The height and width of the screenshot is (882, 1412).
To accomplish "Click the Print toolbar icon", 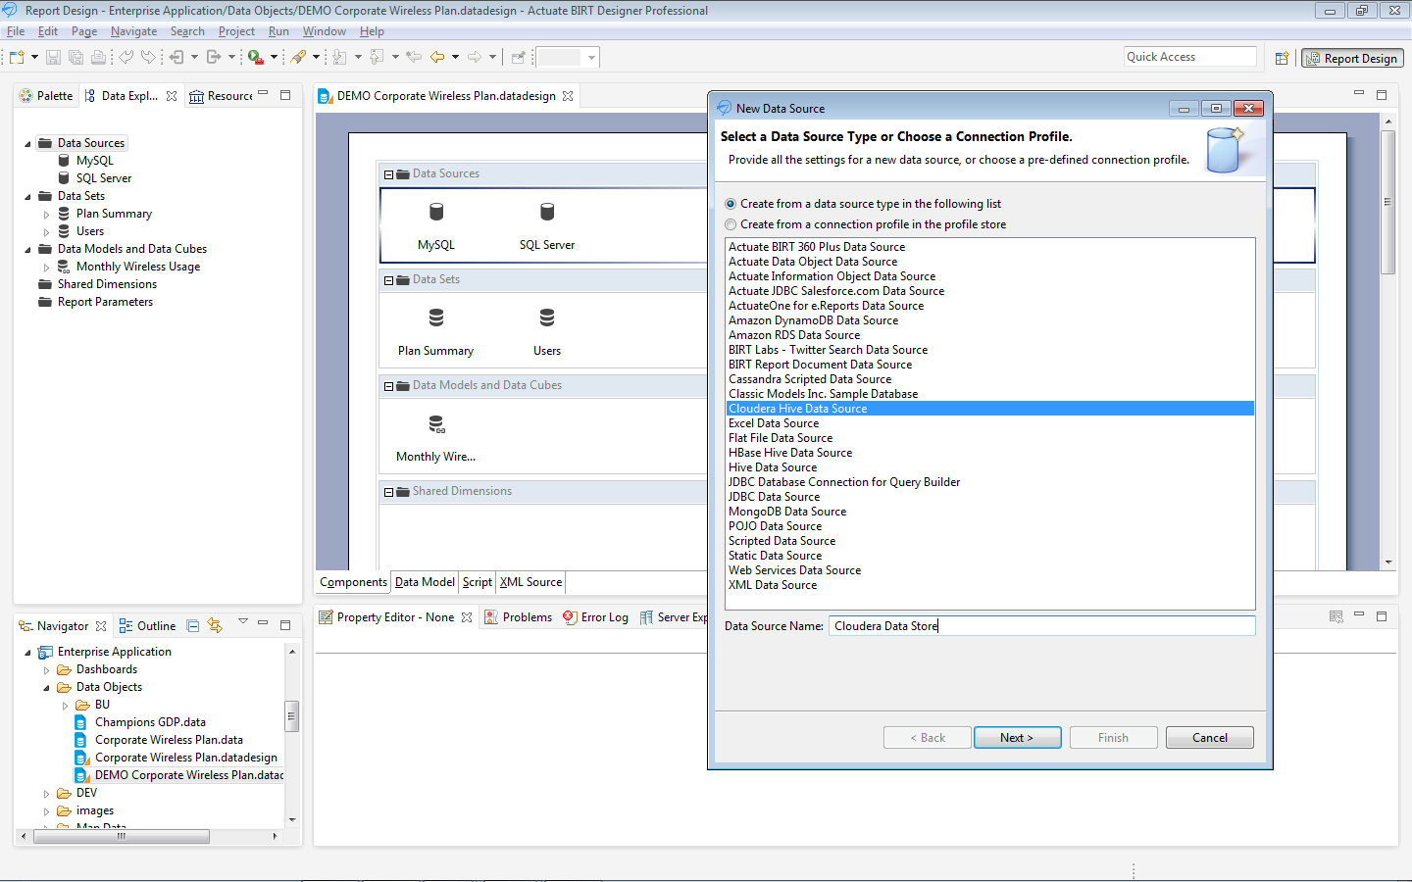I will click(98, 57).
